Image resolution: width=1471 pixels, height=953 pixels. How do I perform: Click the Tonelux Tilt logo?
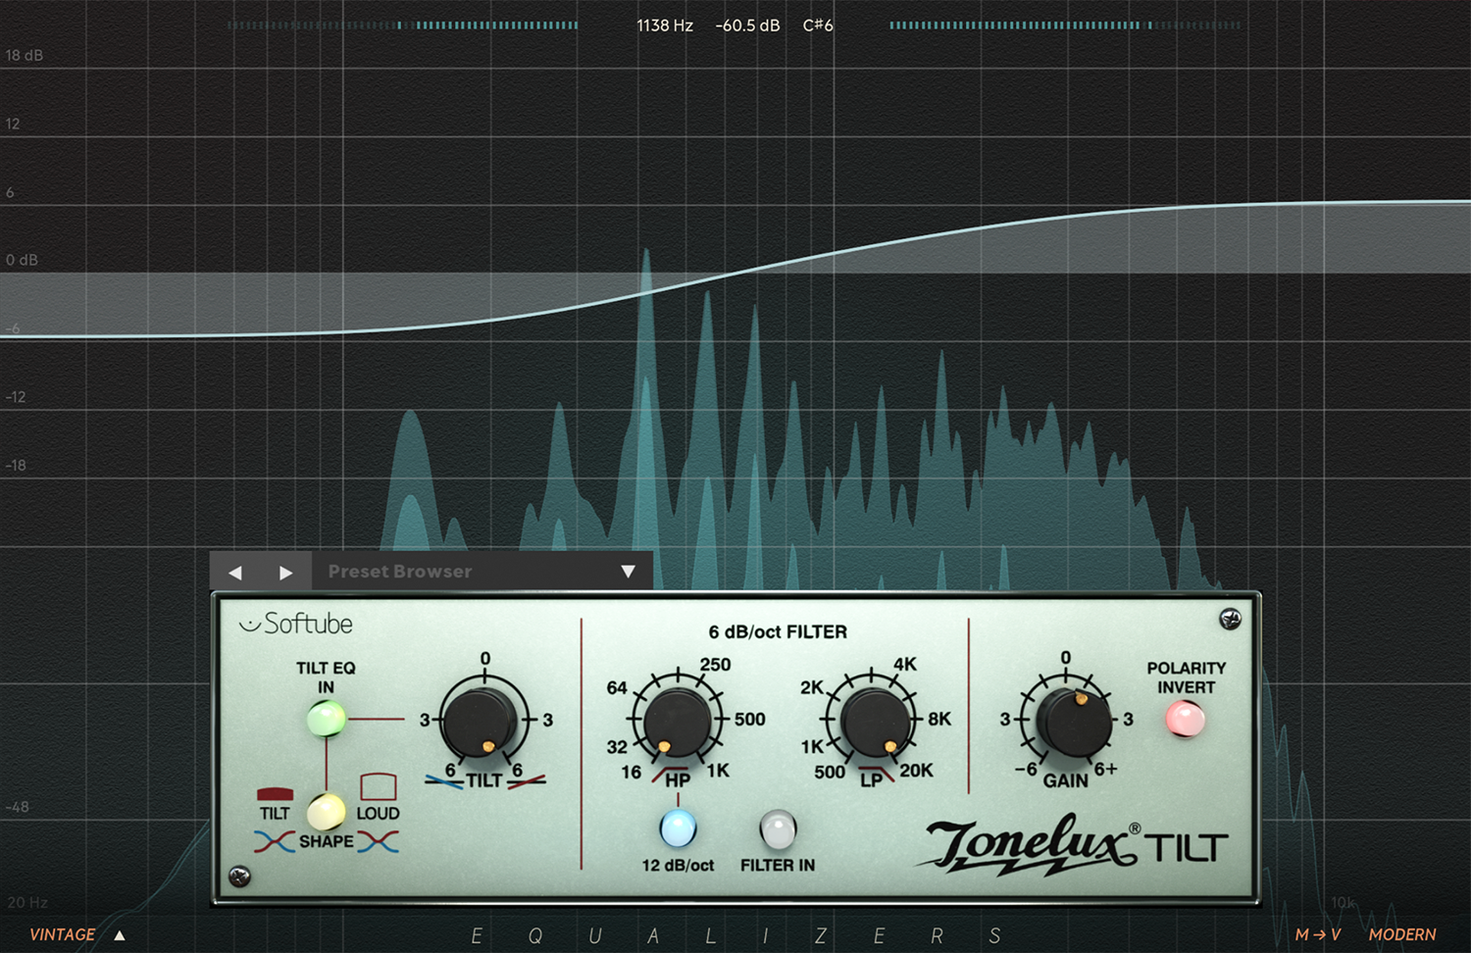click(1074, 845)
